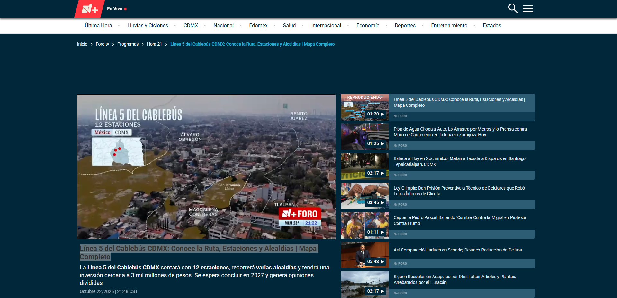Image resolution: width=617 pixels, height=298 pixels.
Task: Open the Pedro Pascal video thumbnail
Action: click(365, 225)
